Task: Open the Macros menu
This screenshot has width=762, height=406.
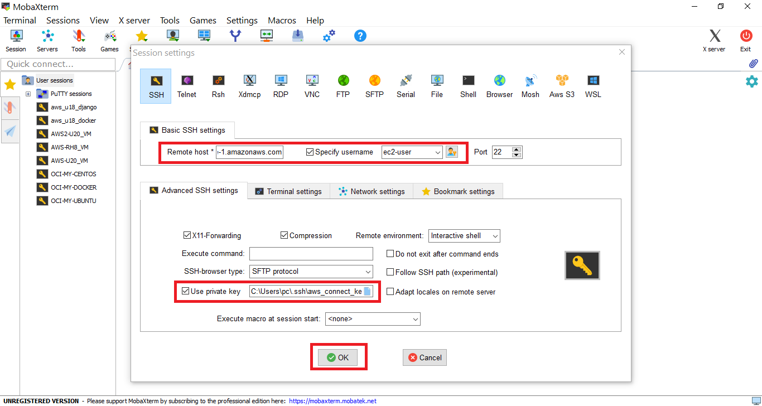Action: [x=282, y=20]
